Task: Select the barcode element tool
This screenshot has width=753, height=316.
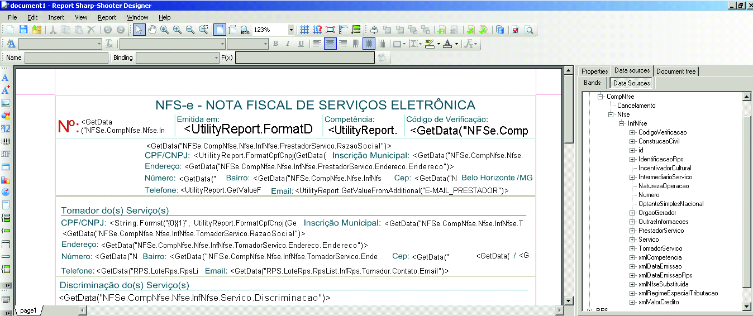Action: (6, 141)
